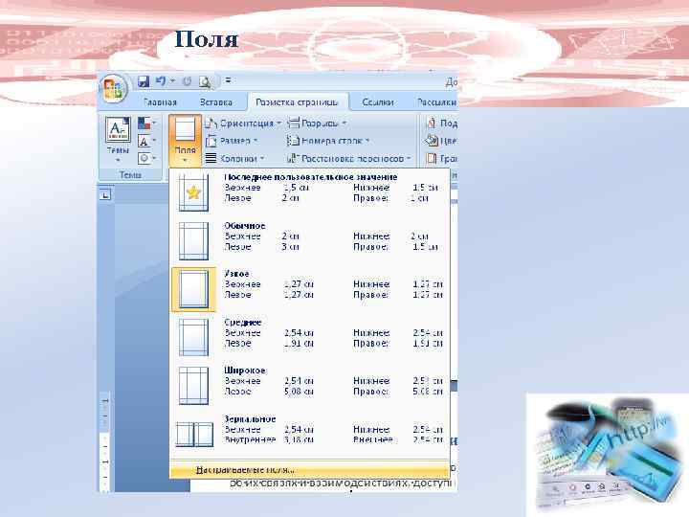Click the vertical ruler on left side
The width and height of the screenshot is (689, 517).
coord(105,441)
